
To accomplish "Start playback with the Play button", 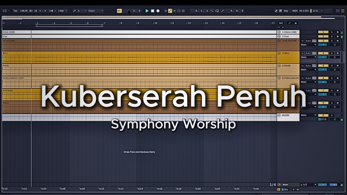I will [147, 11].
